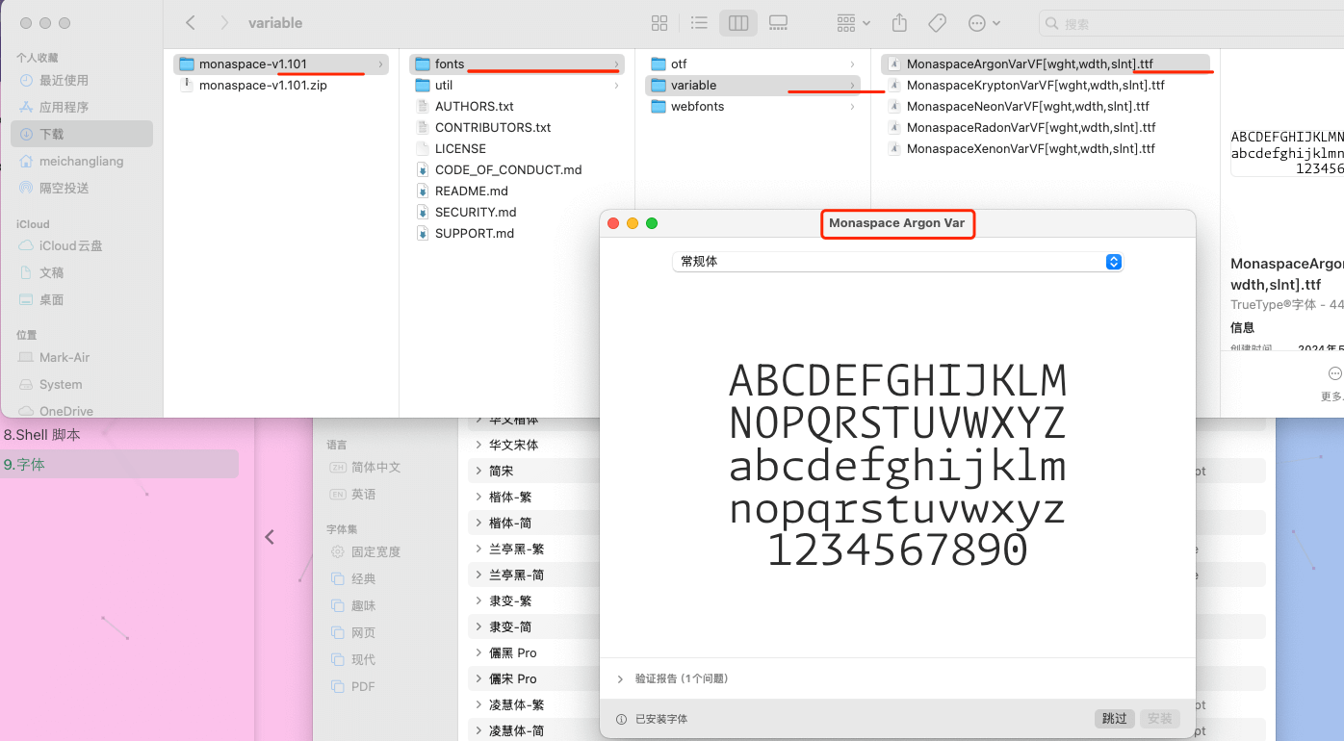Select CONTRIBUTORS.txt file

(517, 127)
